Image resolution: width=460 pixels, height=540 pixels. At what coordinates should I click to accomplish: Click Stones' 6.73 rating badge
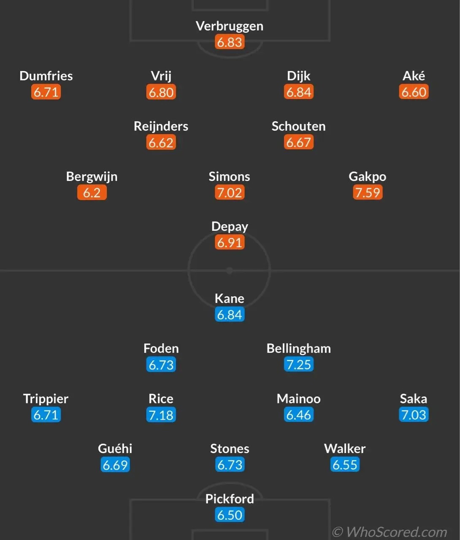tap(230, 465)
